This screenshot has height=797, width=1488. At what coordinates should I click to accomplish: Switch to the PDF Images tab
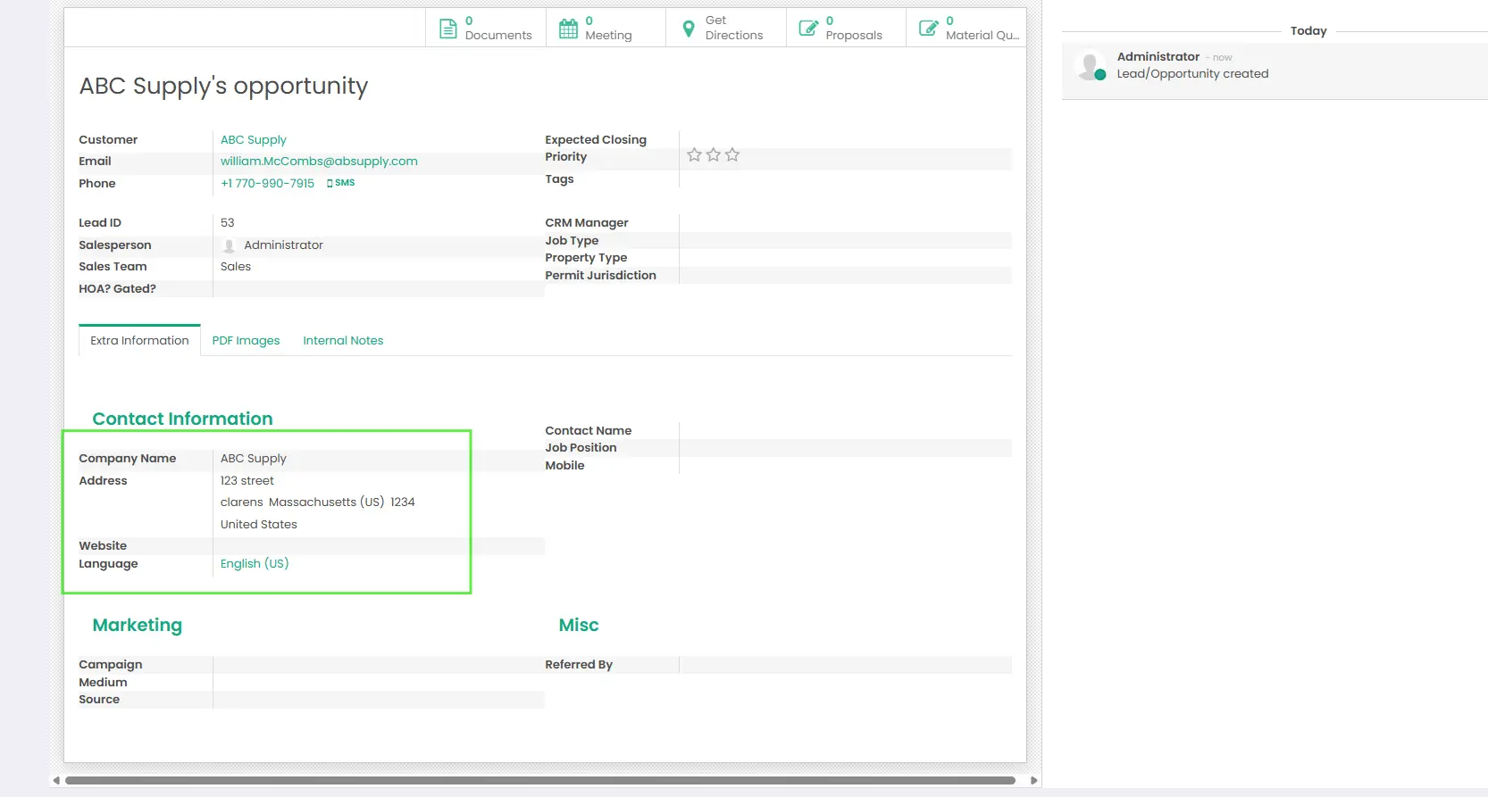[246, 341]
